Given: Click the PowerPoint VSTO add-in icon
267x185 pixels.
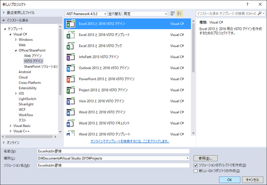Looking at the screenshot, I should click(71, 79).
